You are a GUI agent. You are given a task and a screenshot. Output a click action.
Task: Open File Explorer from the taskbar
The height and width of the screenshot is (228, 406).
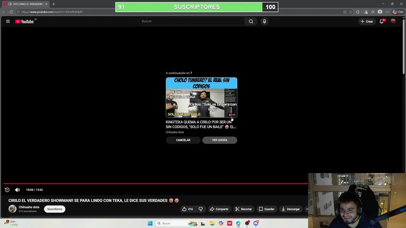pos(212,223)
